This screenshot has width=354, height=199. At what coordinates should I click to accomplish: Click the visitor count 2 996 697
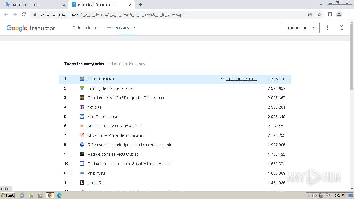click(277, 88)
